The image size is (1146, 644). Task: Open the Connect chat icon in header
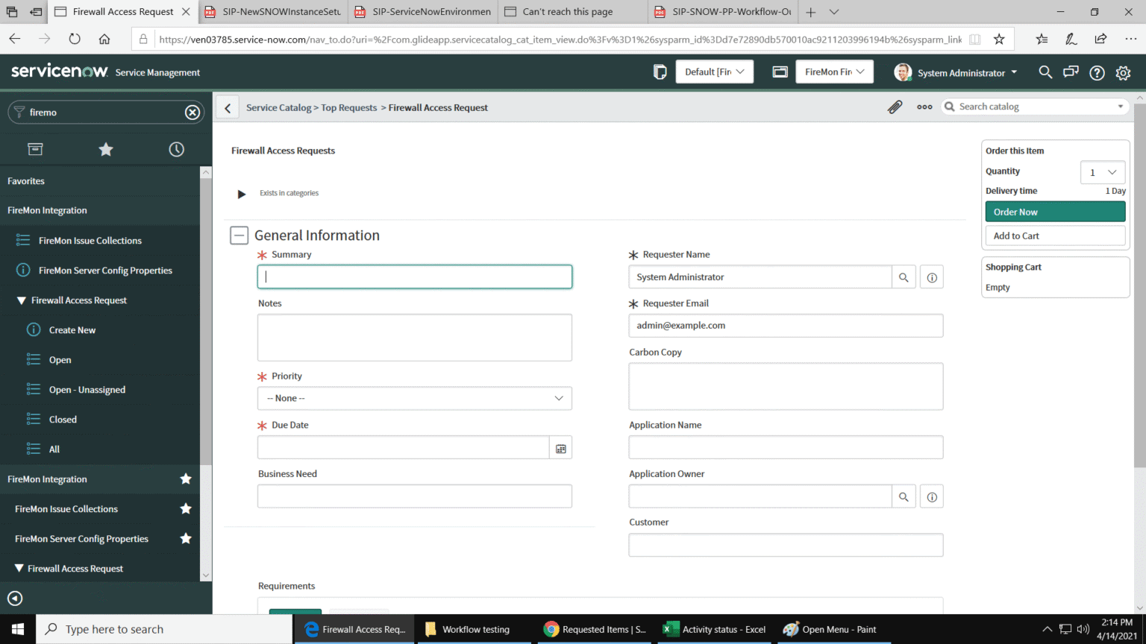1070,72
